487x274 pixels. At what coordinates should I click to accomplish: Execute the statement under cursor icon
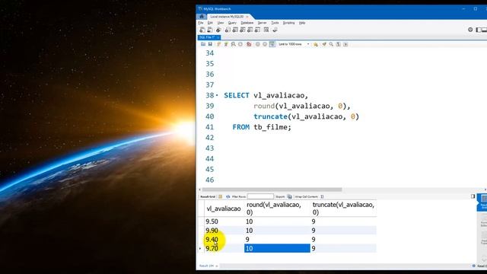coord(226,44)
